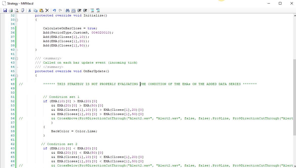The height and width of the screenshot is (168, 296).
Task: Click the 'Add(PeriodType.Custom9, 004020010);' line
Action: pyautogui.click(x=78, y=33)
